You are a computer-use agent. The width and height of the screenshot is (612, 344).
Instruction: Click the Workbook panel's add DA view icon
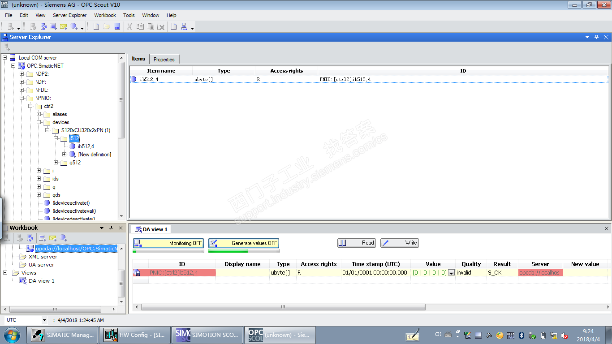pos(43,238)
